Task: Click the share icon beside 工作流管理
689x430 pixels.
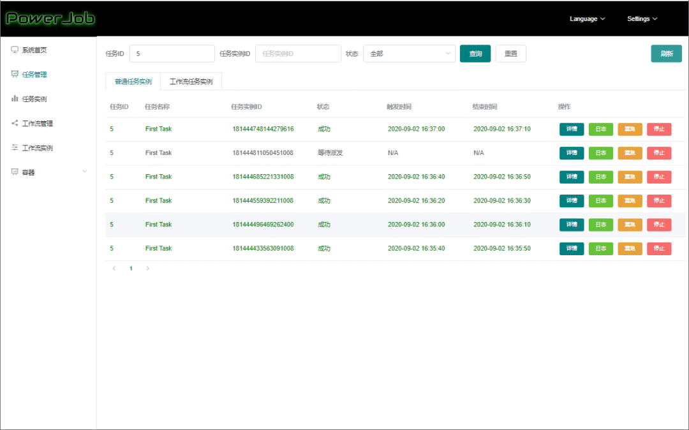Action: pyautogui.click(x=15, y=123)
